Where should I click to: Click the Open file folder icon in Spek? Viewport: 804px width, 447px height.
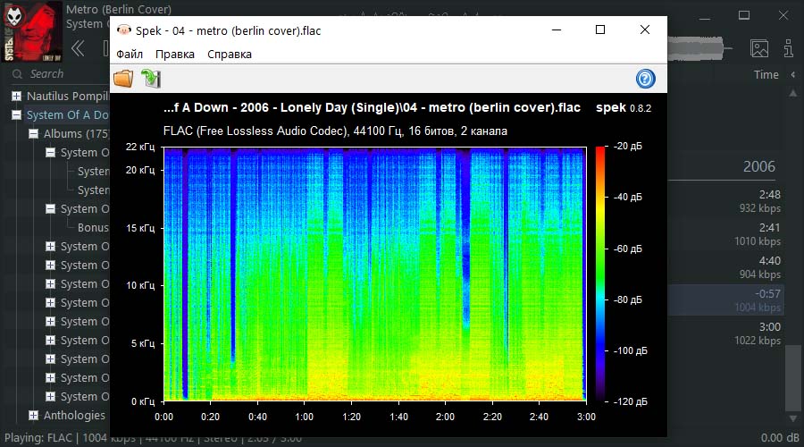click(123, 79)
